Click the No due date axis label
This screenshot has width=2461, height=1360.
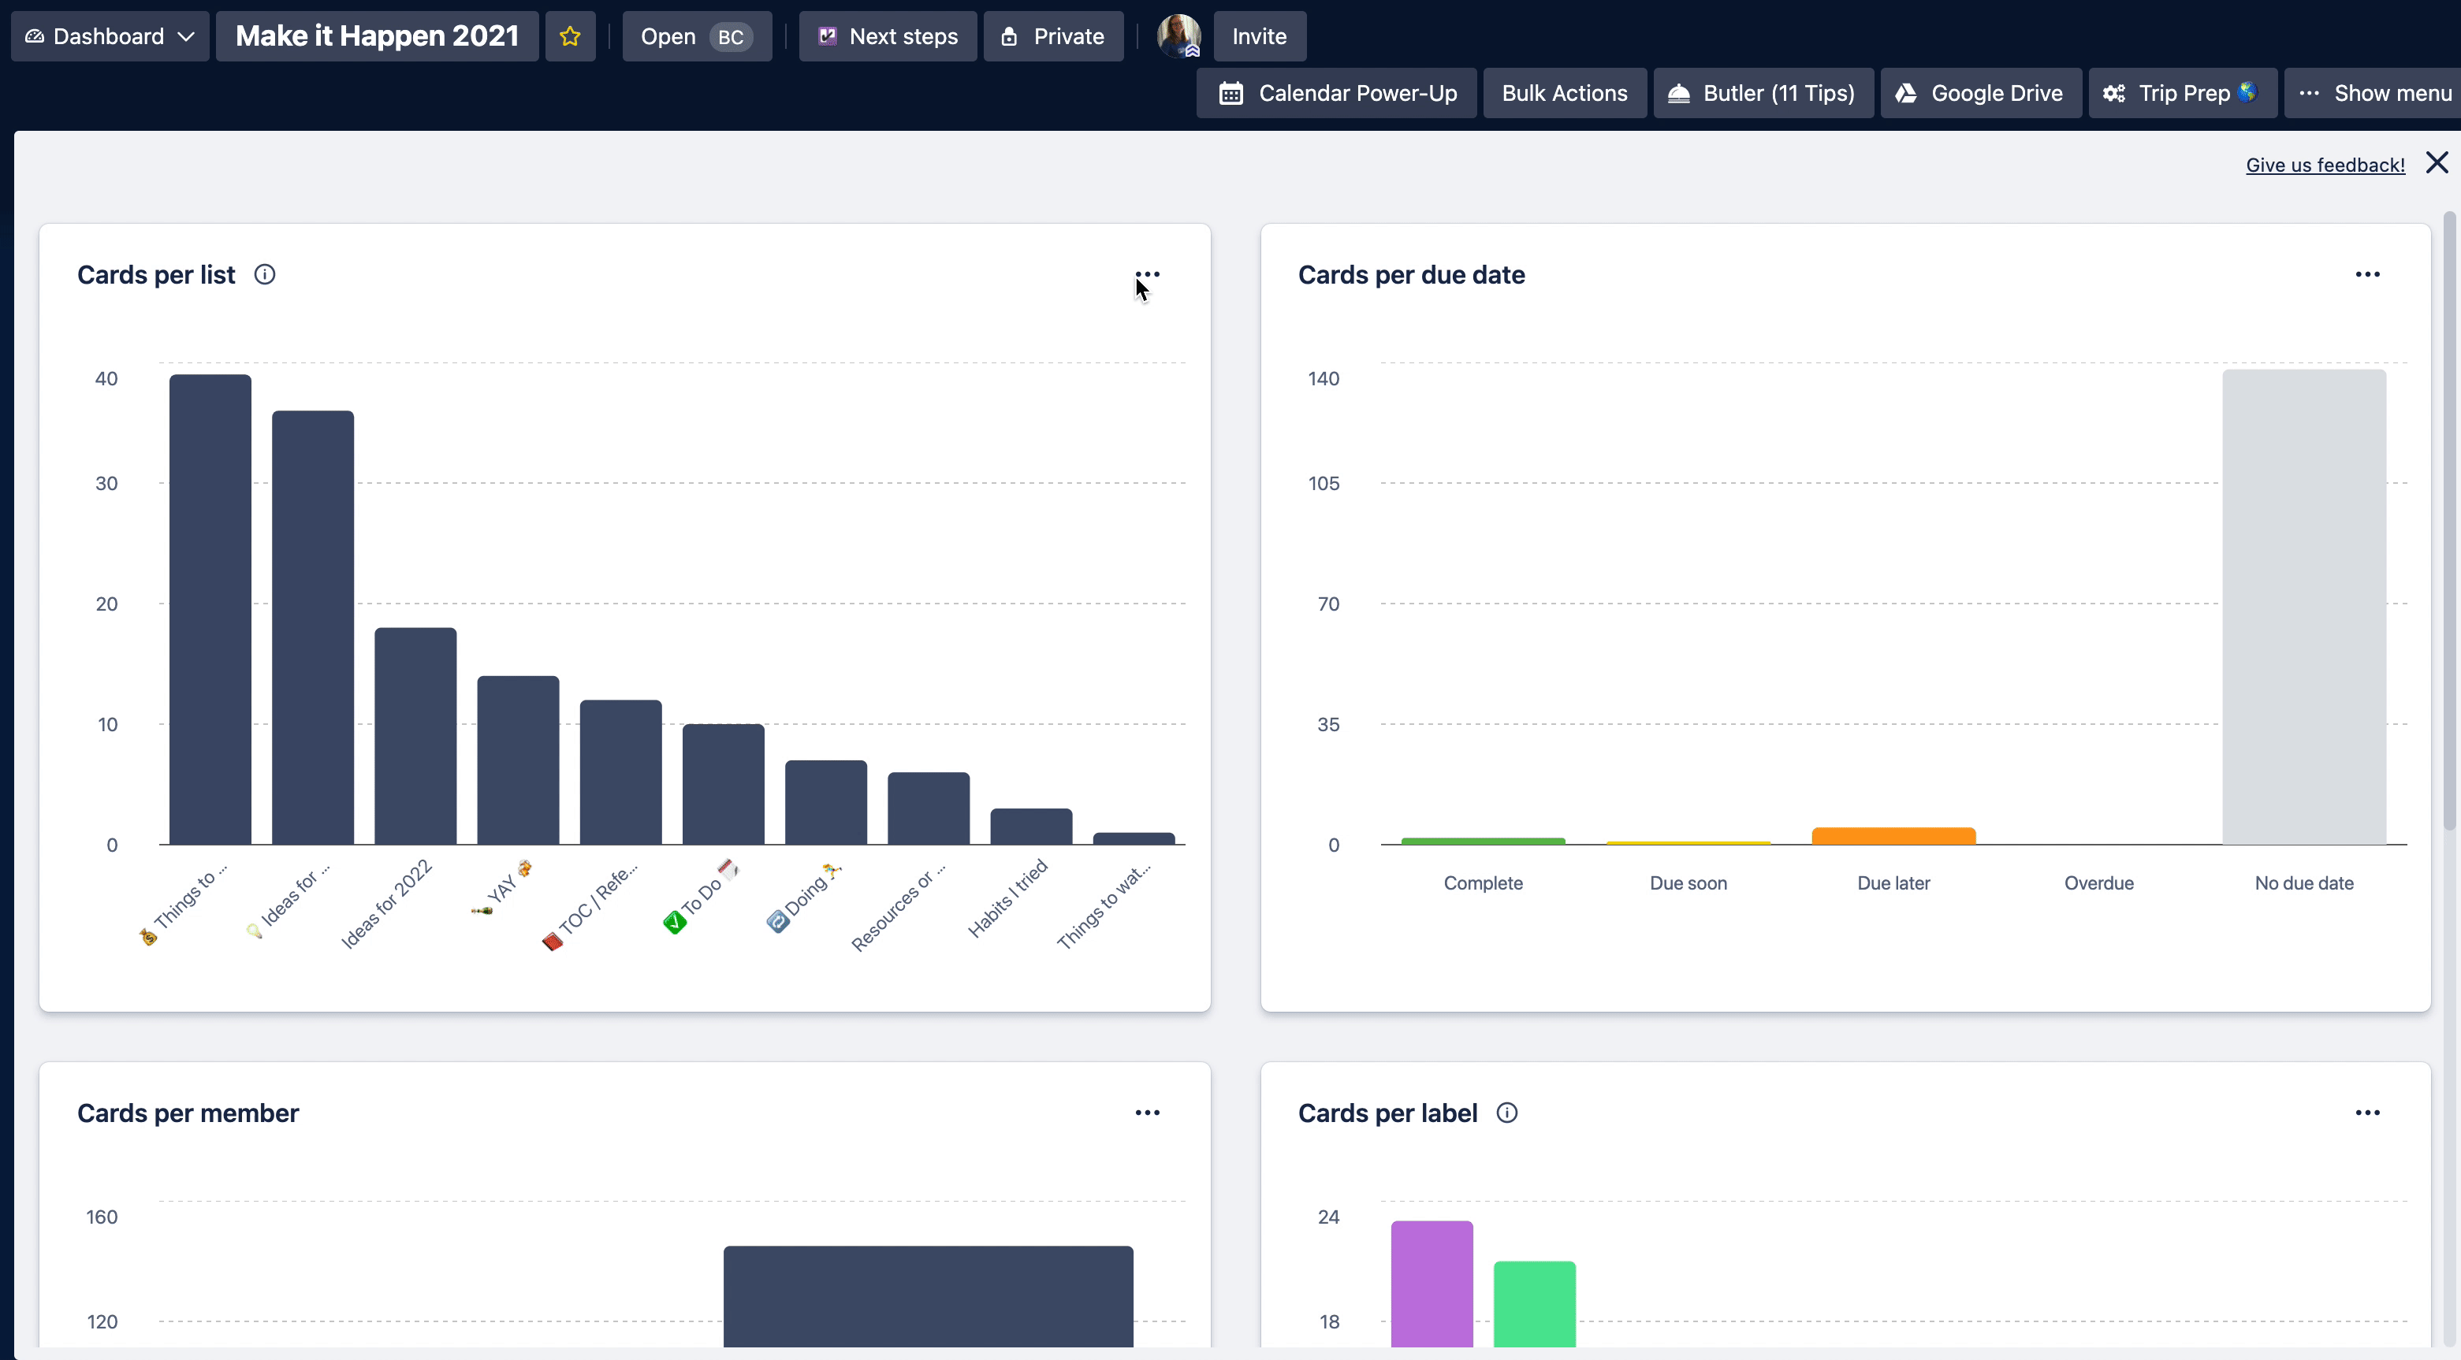[2303, 883]
